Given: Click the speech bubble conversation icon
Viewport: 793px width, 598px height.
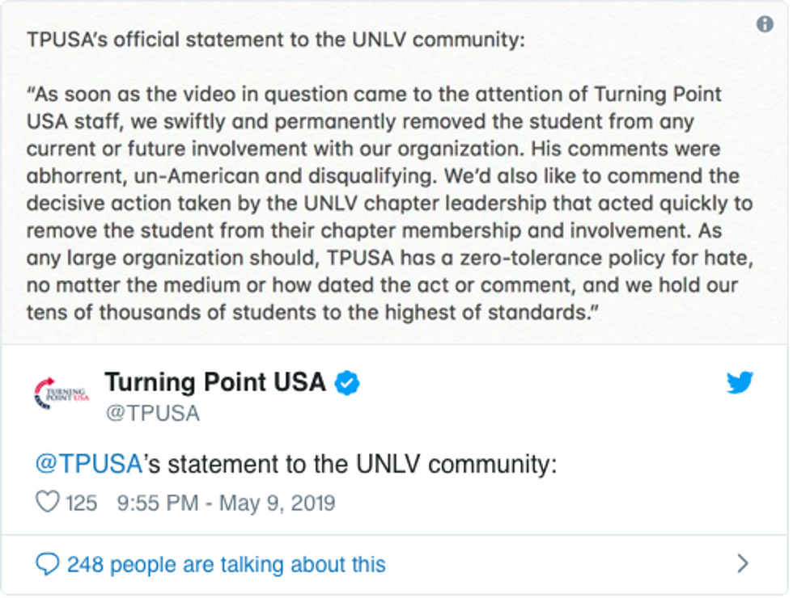Looking at the screenshot, I should click(48, 564).
